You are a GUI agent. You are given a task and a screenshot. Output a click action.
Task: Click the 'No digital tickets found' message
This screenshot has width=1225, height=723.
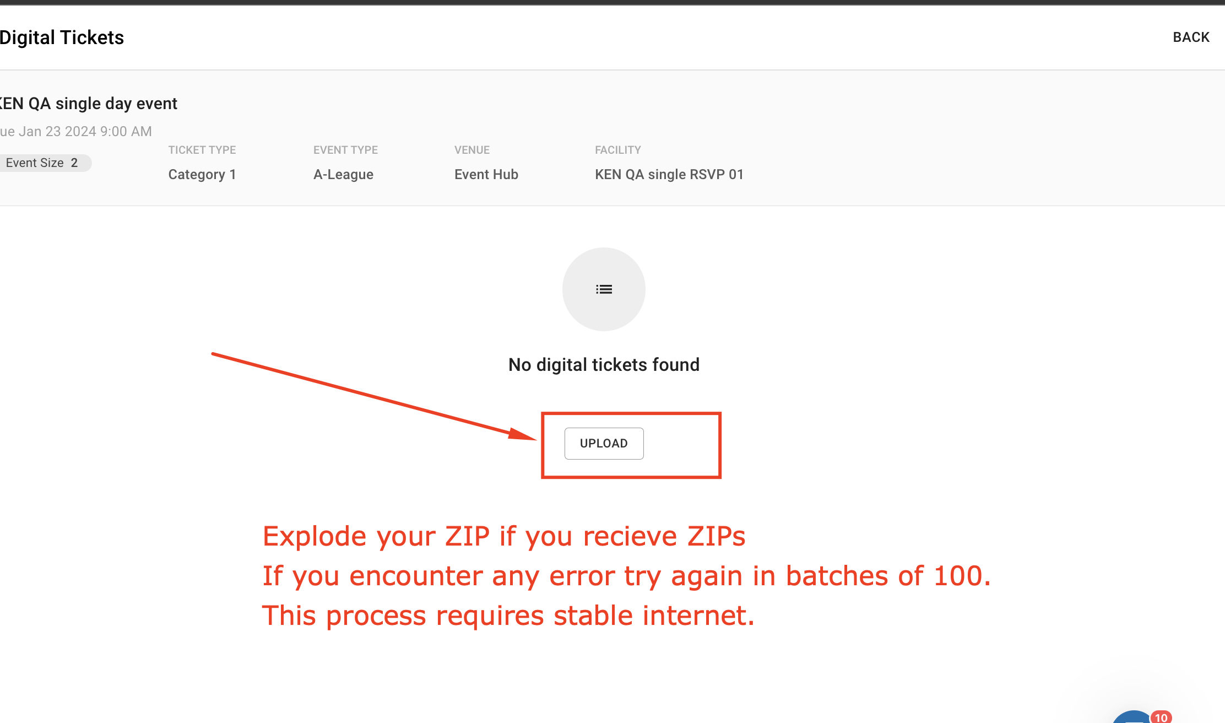pyautogui.click(x=604, y=365)
